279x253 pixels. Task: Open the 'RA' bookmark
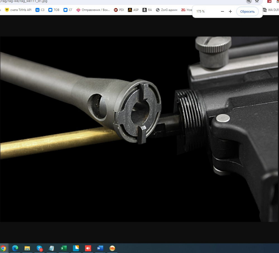(x=147, y=10)
